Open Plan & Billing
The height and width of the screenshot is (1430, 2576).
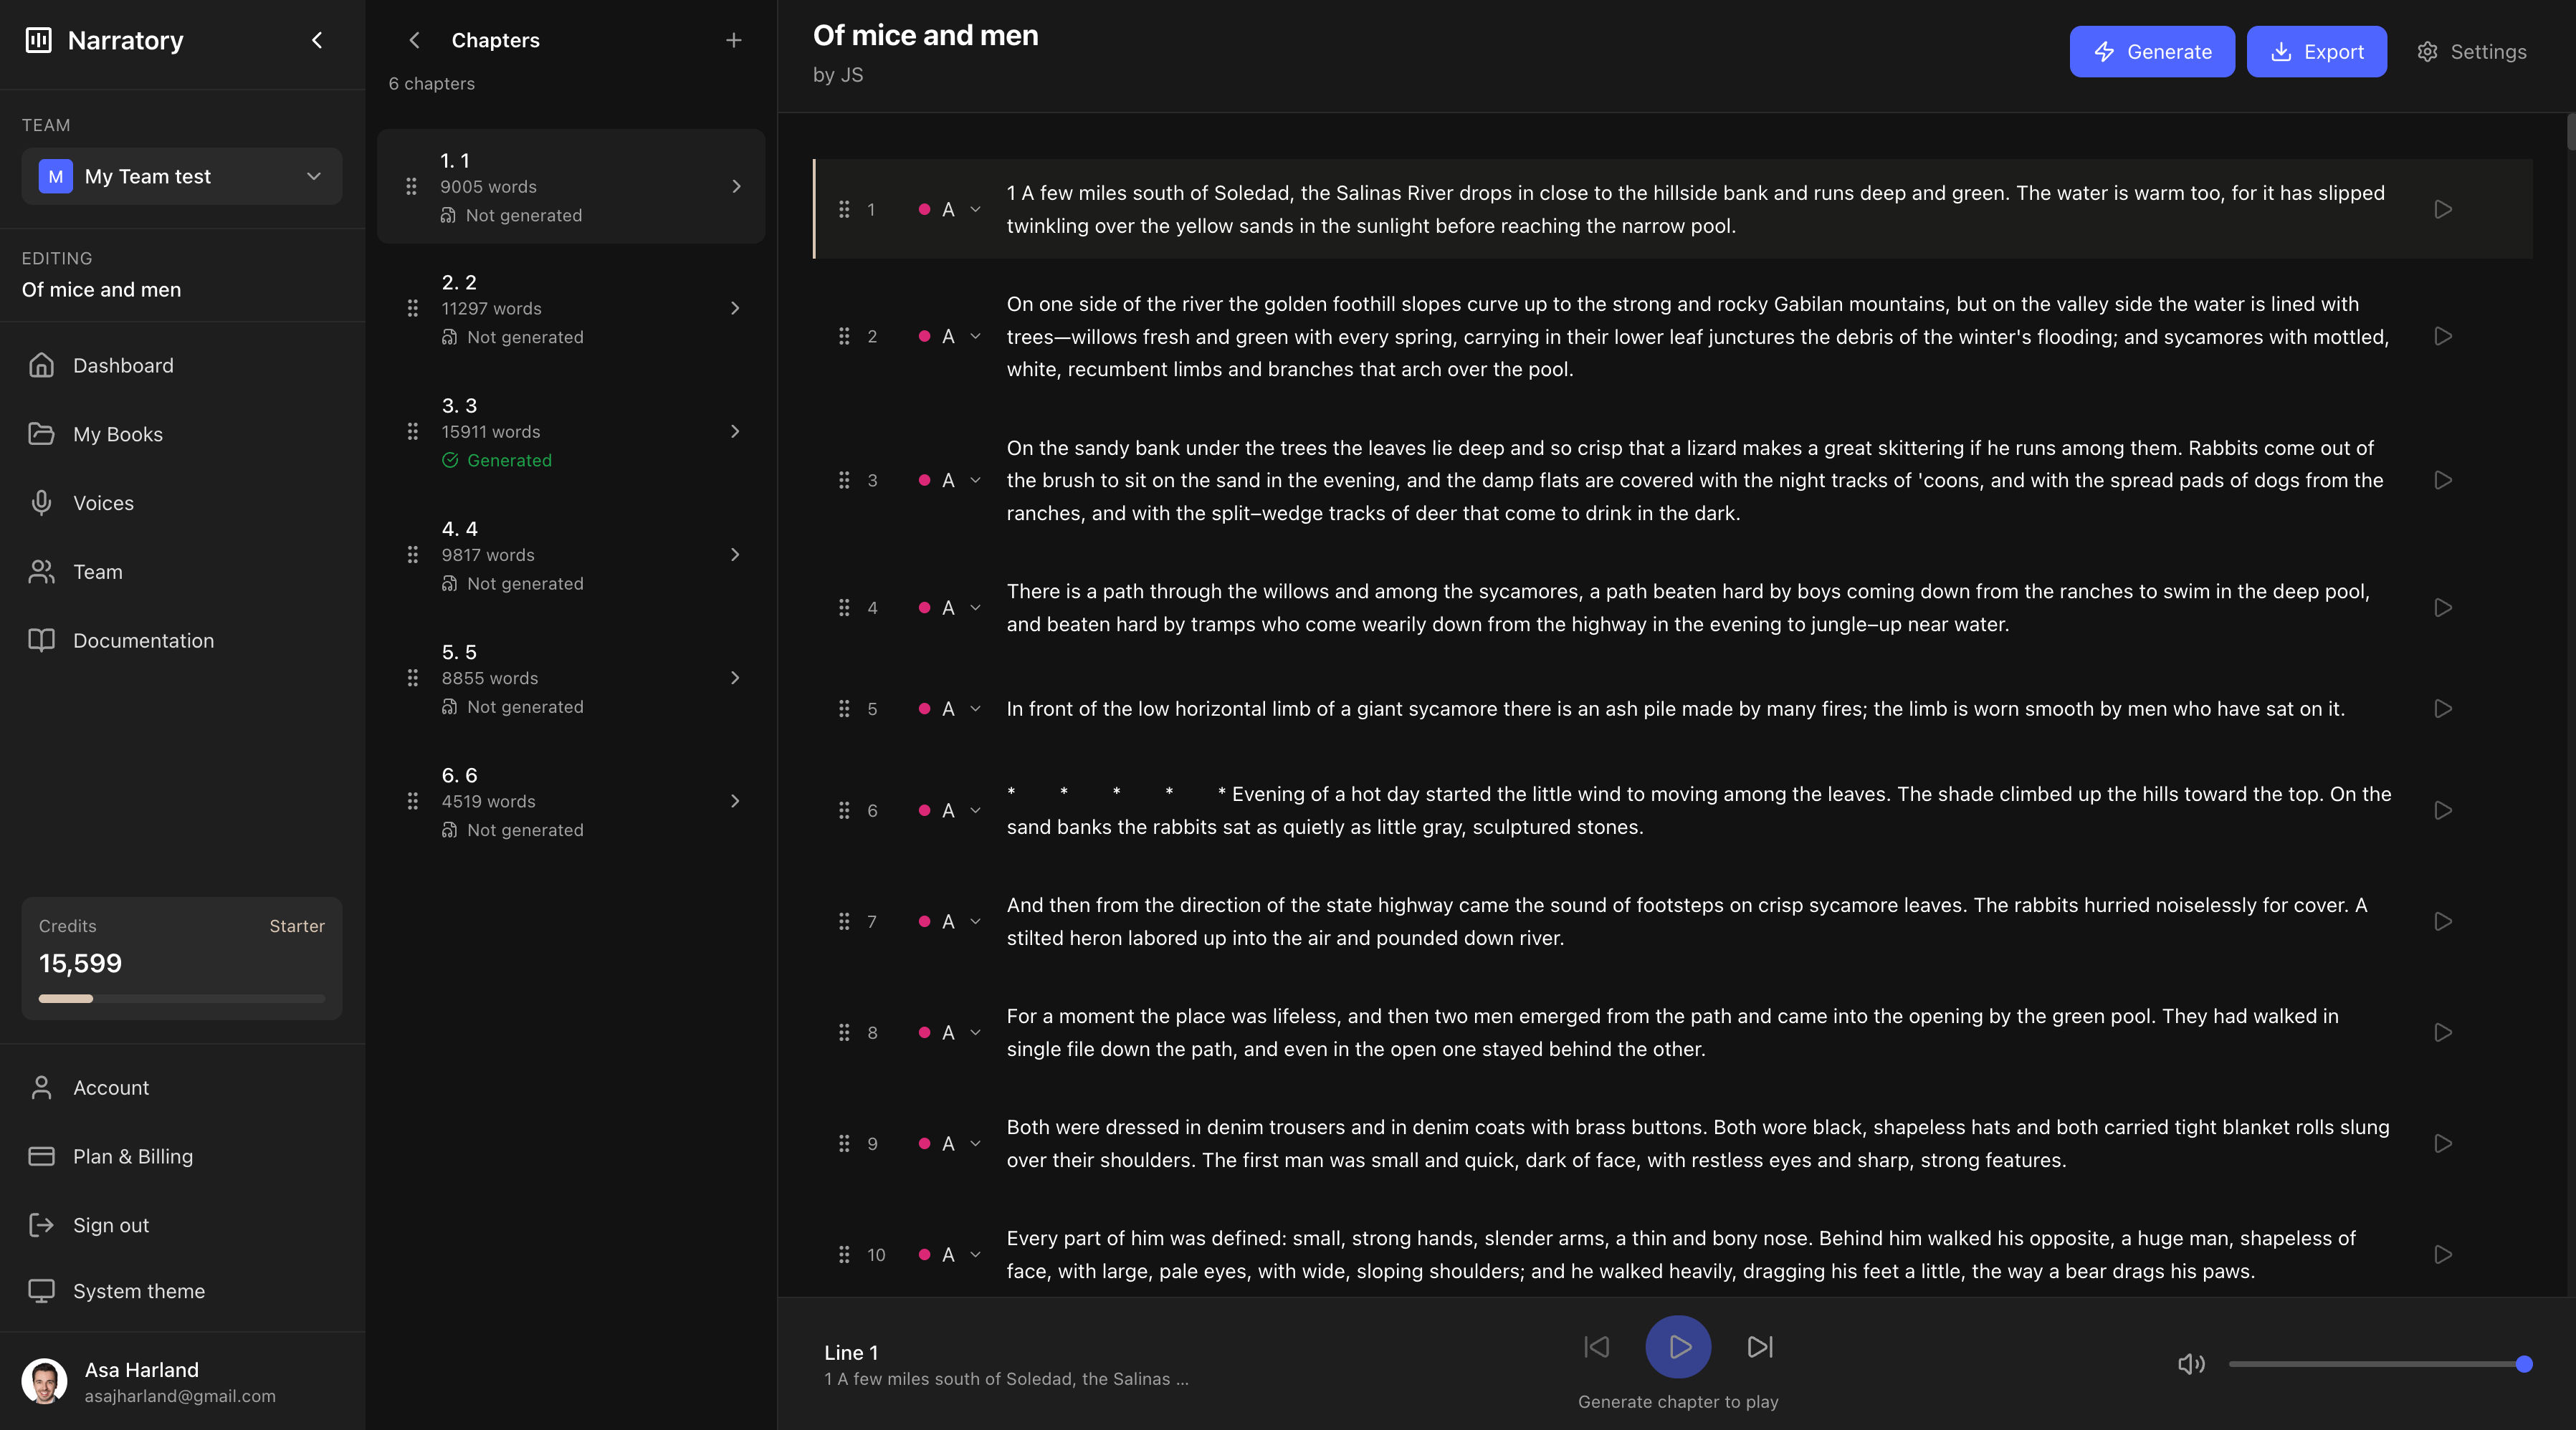tap(182, 1157)
